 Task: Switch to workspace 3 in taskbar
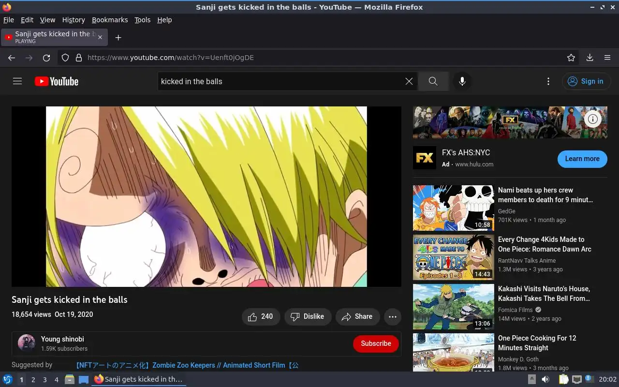(x=44, y=380)
